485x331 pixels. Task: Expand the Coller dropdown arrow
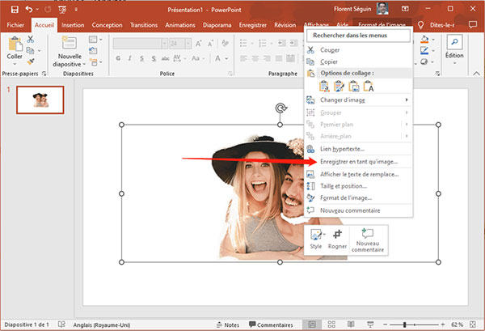pyautogui.click(x=15, y=64)
